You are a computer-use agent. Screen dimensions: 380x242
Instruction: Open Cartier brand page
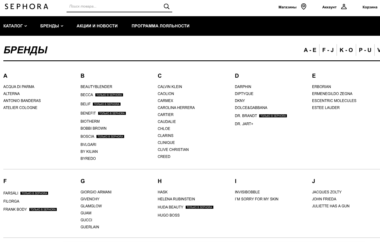pyautogui.click(x=166, y=115)
